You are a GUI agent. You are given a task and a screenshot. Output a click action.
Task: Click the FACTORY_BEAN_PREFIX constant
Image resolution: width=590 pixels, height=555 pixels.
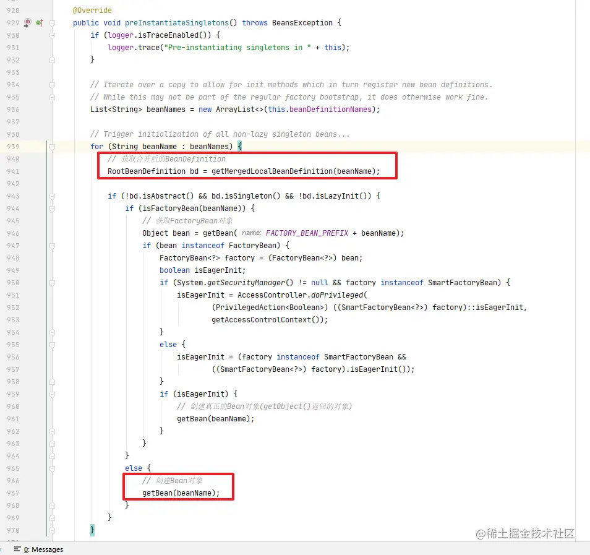(307, 233)
